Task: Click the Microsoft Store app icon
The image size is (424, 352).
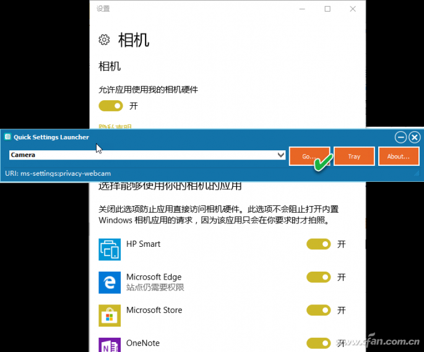Action: 110,316
